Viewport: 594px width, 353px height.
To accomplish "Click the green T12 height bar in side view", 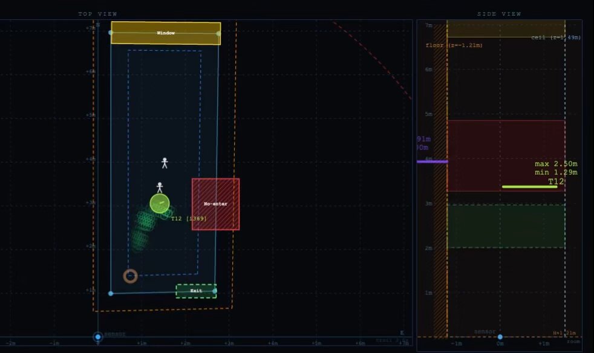I will [x=530, y=187].
